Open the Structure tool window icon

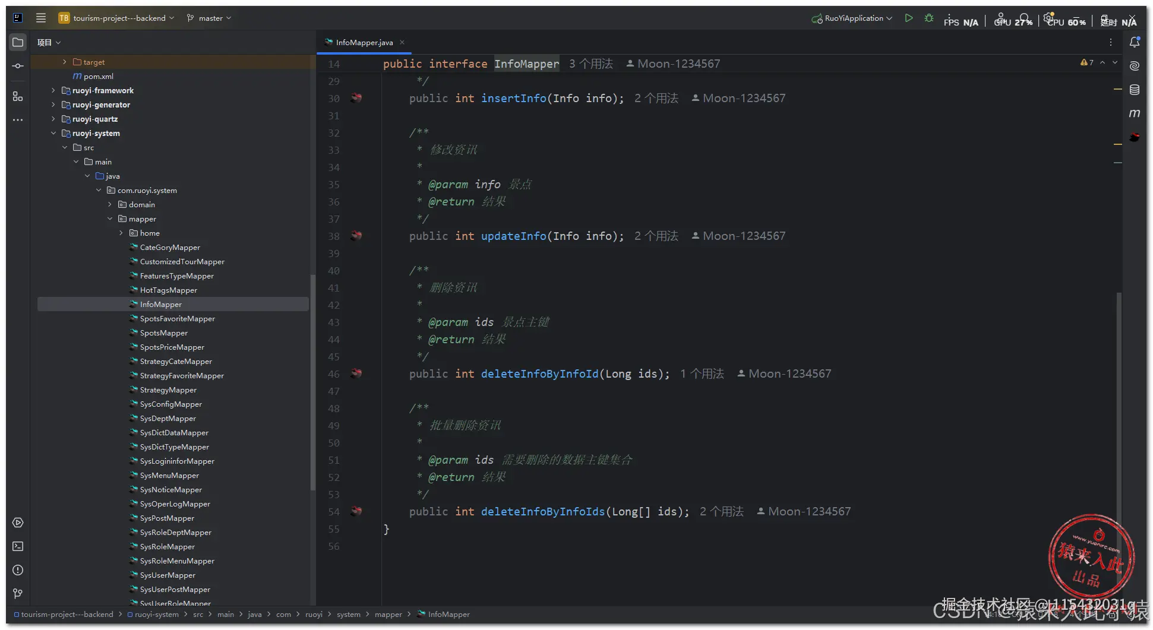coord(18,96)
